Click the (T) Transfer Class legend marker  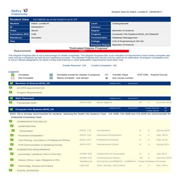[106, 75]
